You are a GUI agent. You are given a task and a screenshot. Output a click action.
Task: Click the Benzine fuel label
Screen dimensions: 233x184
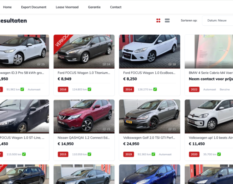(225, 90)
